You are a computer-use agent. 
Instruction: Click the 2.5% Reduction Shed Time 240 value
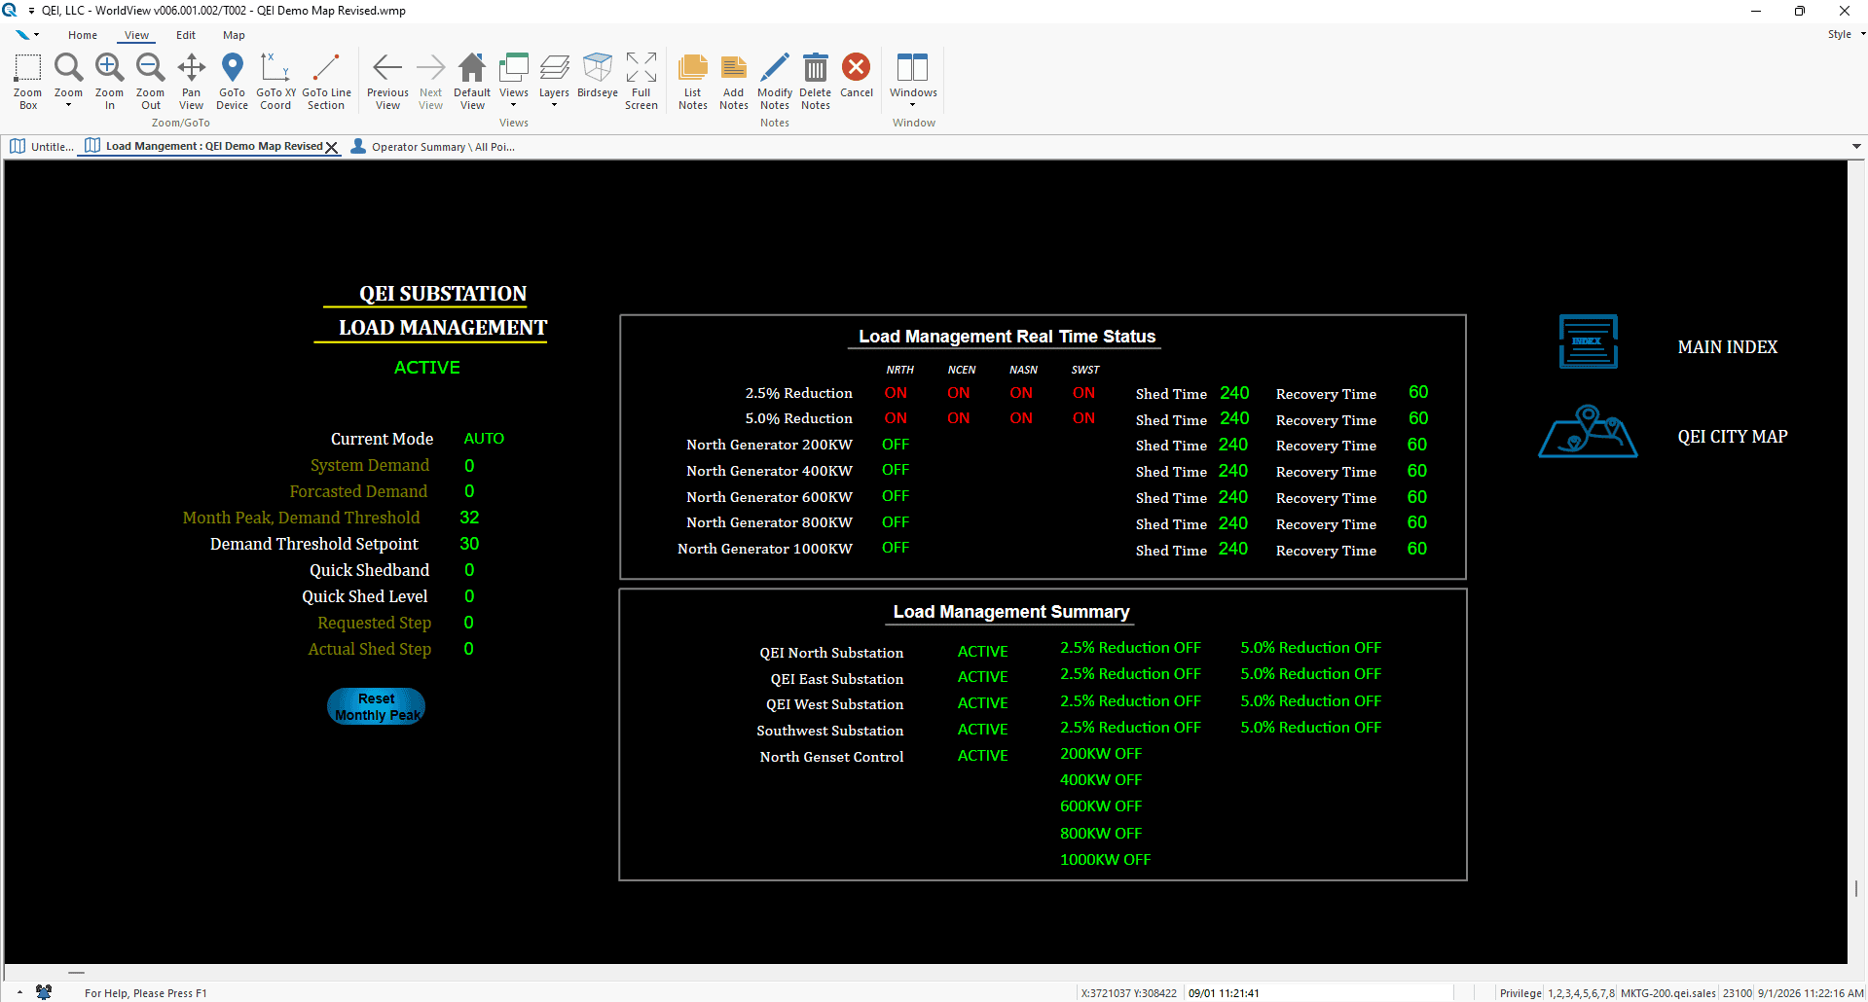click(x=1234, y=393)
